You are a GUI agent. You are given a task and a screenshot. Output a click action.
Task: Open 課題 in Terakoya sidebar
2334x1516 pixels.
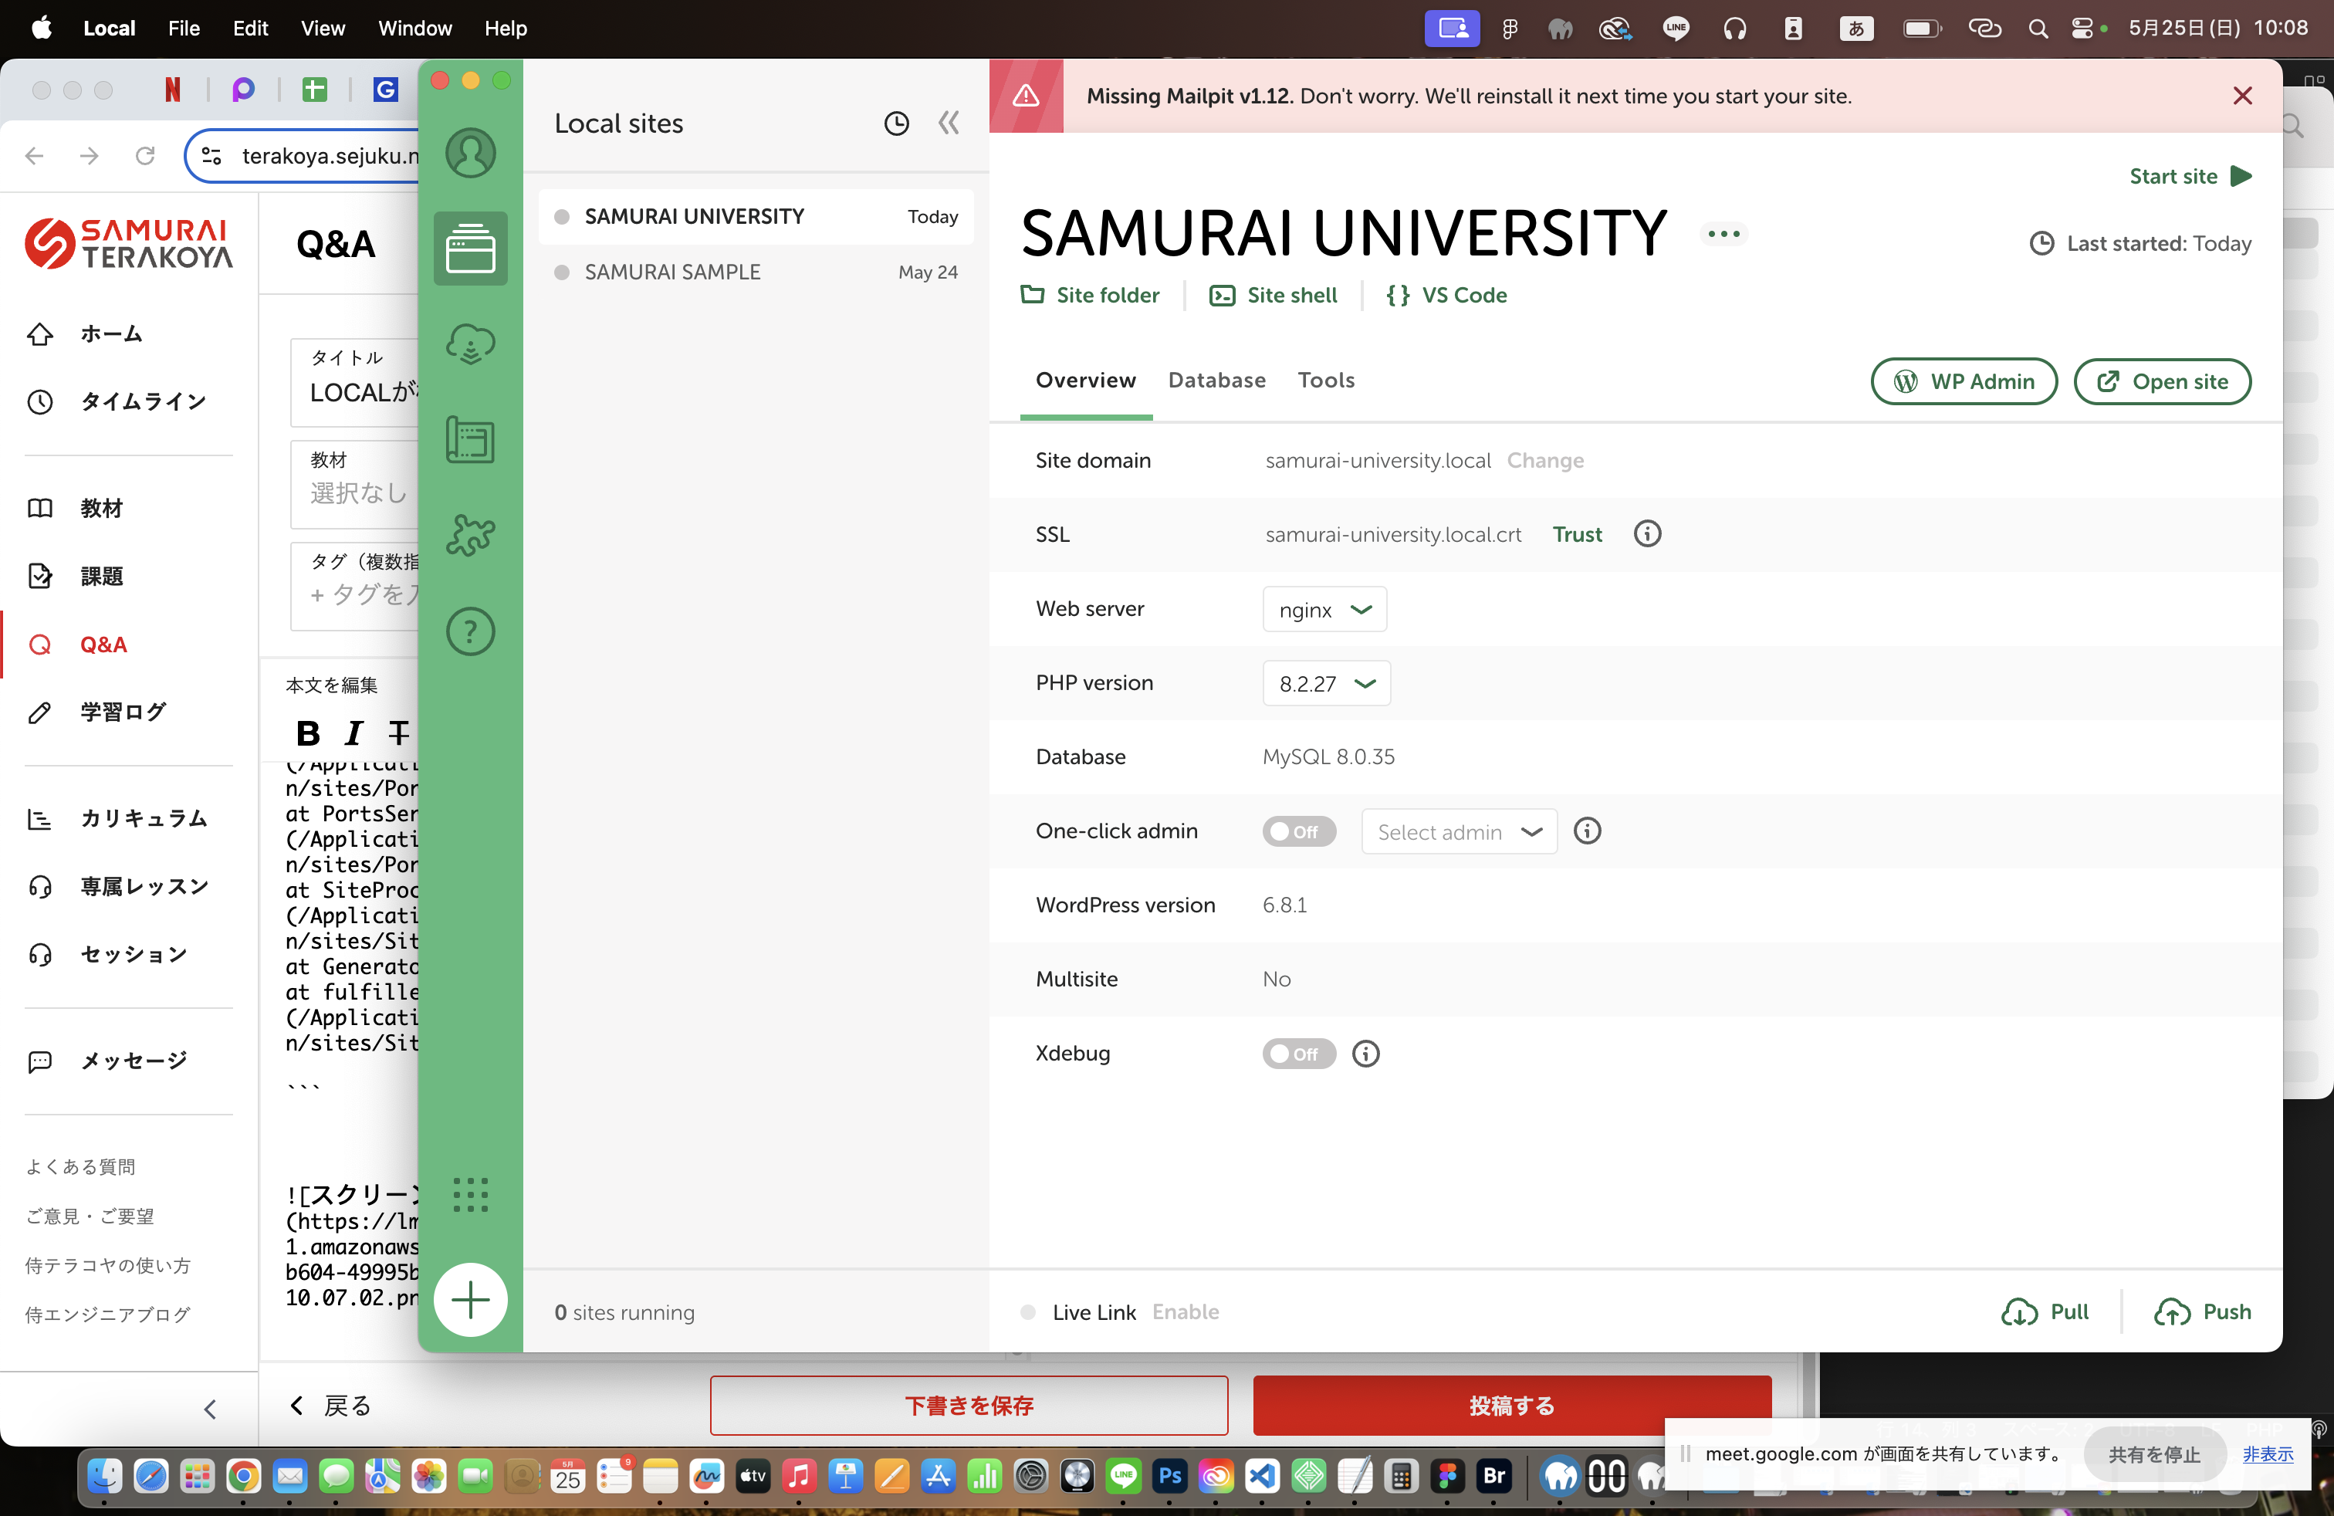102,576
